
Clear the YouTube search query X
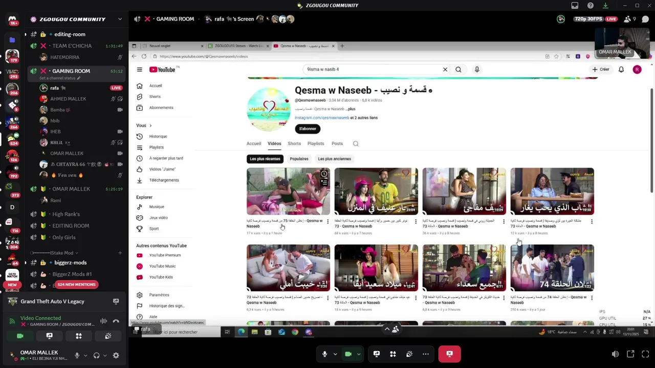[x=445, y=70]
